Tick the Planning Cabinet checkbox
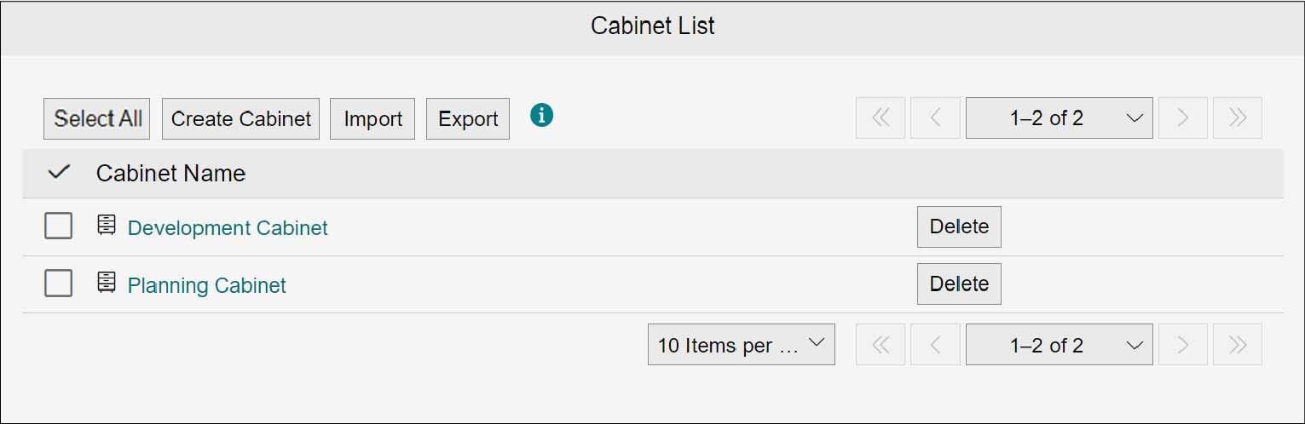The image size is (1305, 424). pyautogui.click(x=58, y=283)
